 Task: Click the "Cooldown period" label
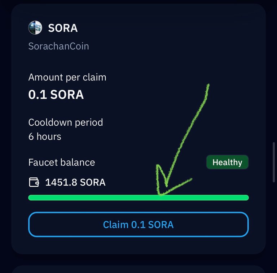66,122
